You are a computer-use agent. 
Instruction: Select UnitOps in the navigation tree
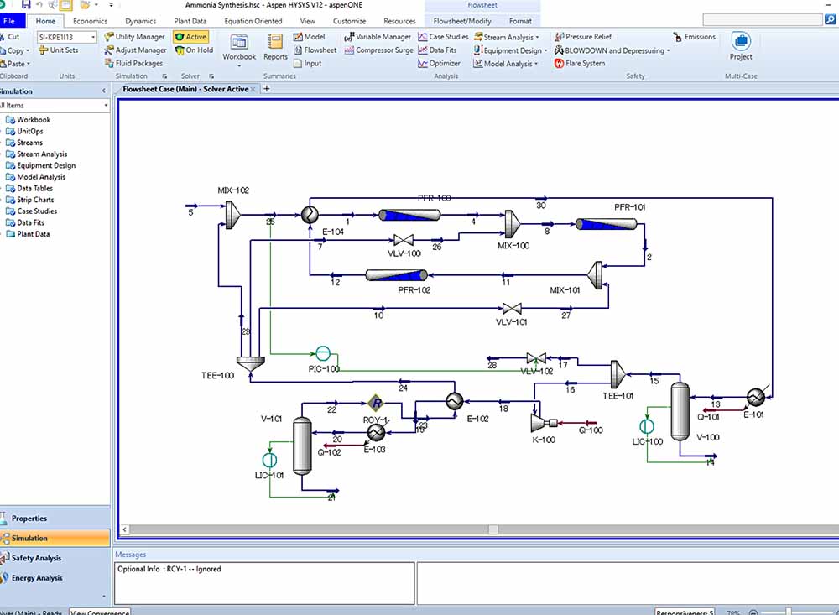pos(24,131)
